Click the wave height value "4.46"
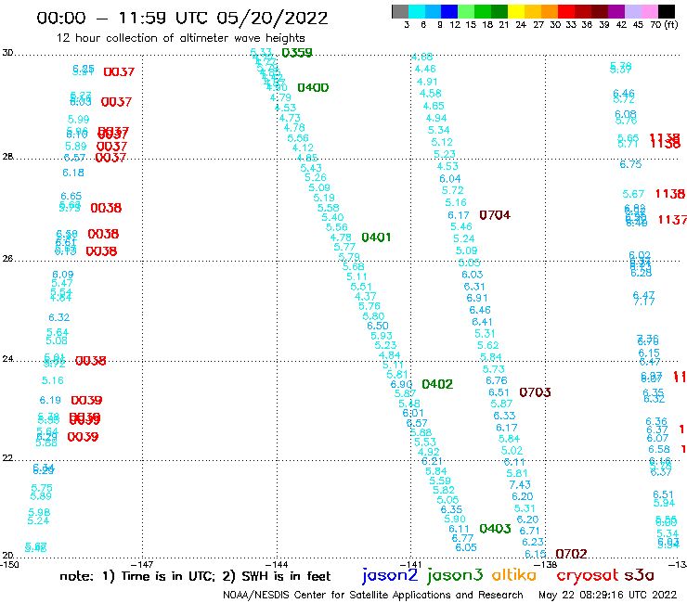Viewport: 687px width, 603px height. [425, 70]
